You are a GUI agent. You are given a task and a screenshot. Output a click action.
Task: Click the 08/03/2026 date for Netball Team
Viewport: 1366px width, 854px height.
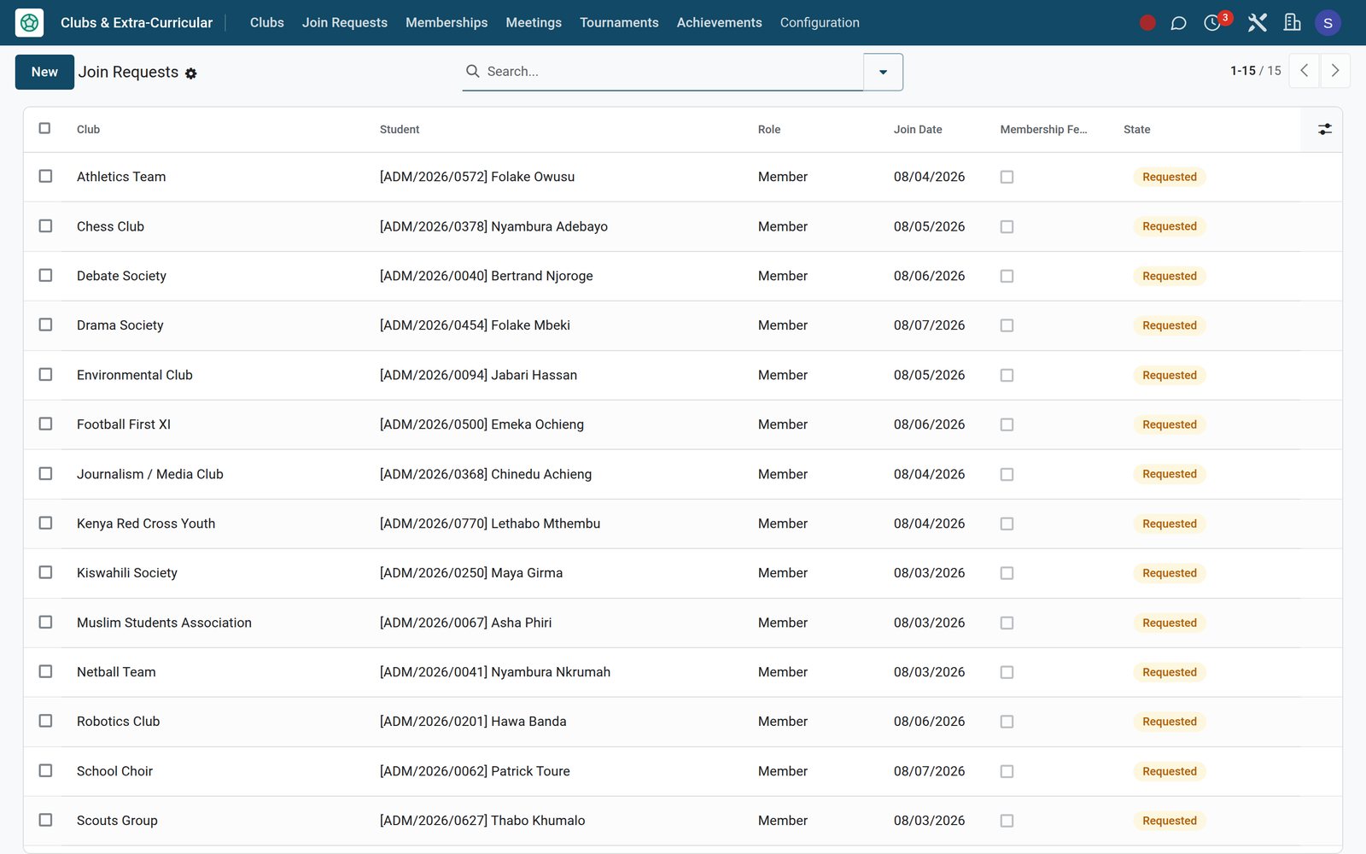(930, 672)
